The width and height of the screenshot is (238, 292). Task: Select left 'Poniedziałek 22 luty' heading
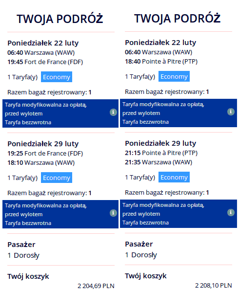(43, 43)
